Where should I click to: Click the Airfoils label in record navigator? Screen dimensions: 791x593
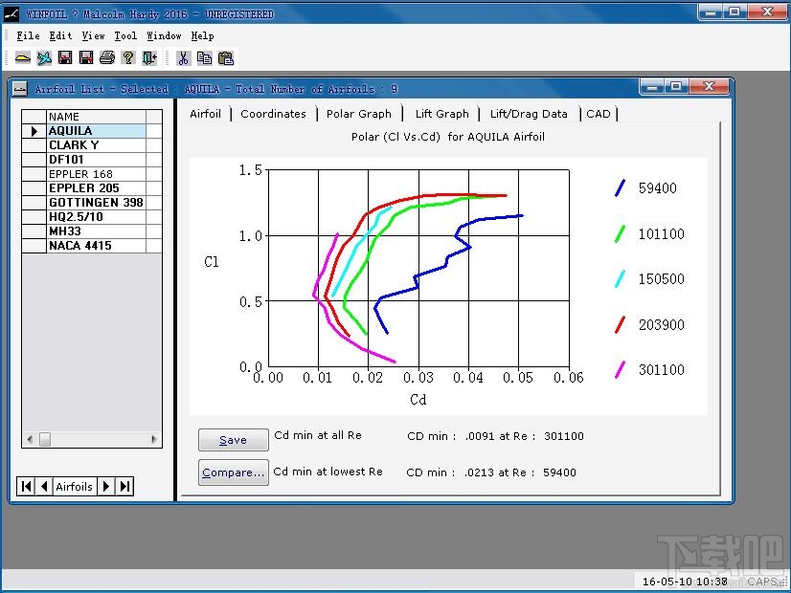[74, 487]
